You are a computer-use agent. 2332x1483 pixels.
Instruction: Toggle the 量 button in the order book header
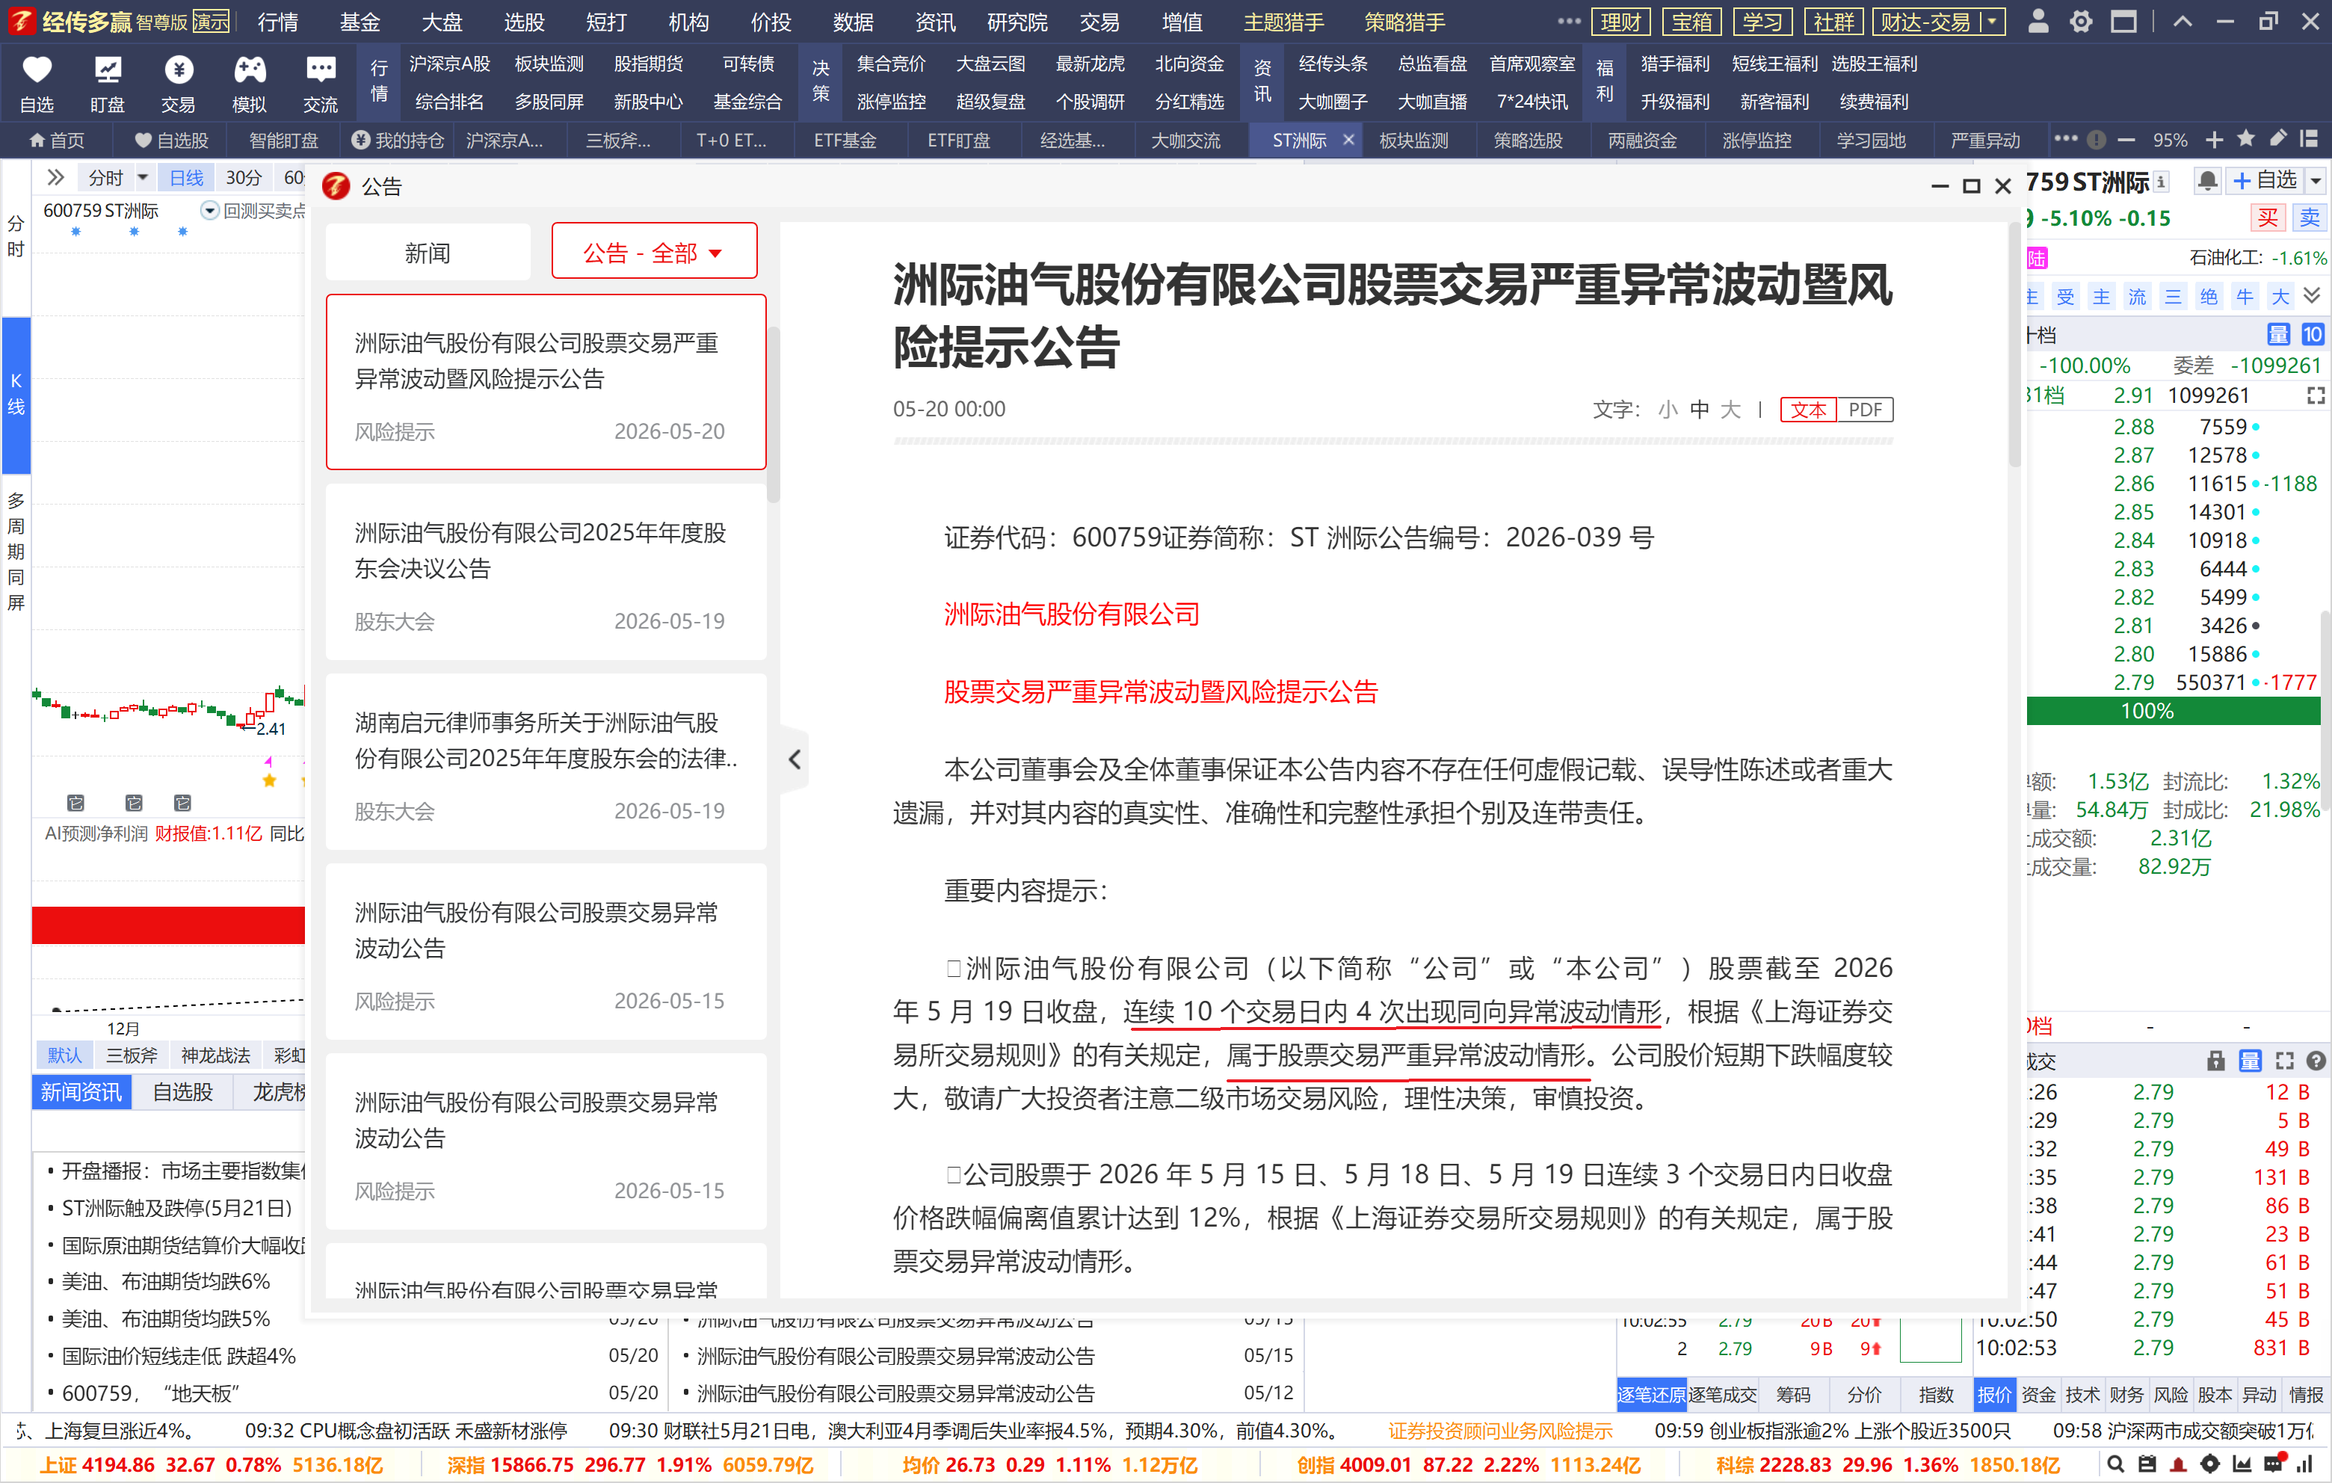[2277, 335]
